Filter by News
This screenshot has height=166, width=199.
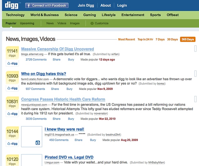50,23
